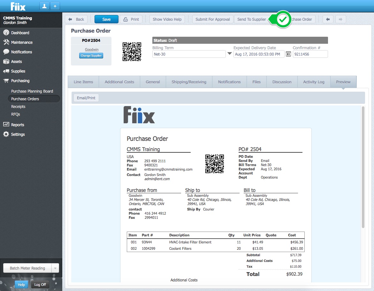The image size is (374, 291).
Task: Click the QR code in the preview
Action: pos(215,164)
